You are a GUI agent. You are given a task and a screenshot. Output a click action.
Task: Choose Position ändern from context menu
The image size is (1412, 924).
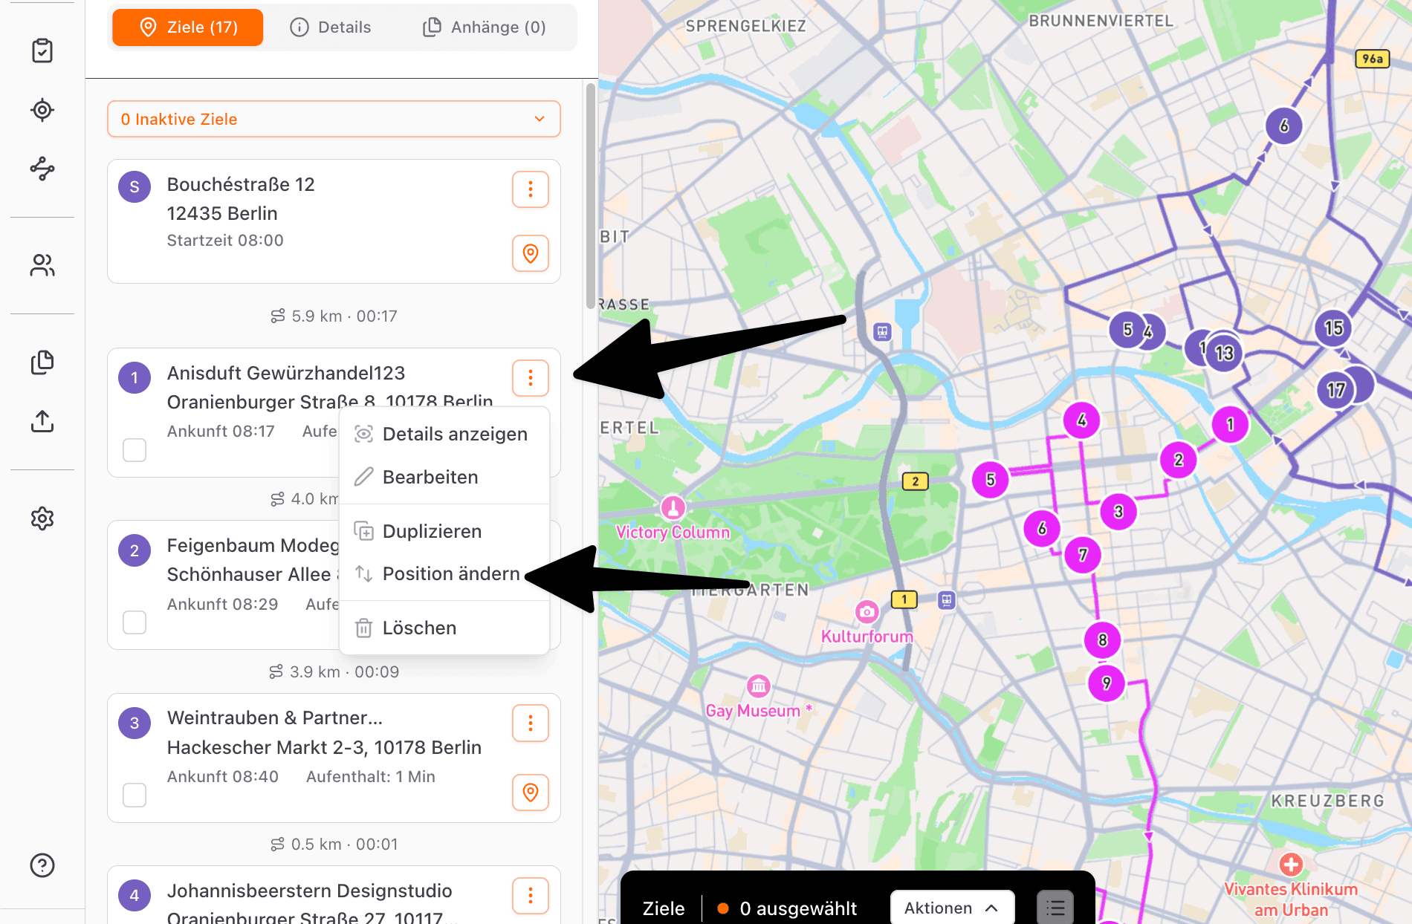[x=450, y=573]
